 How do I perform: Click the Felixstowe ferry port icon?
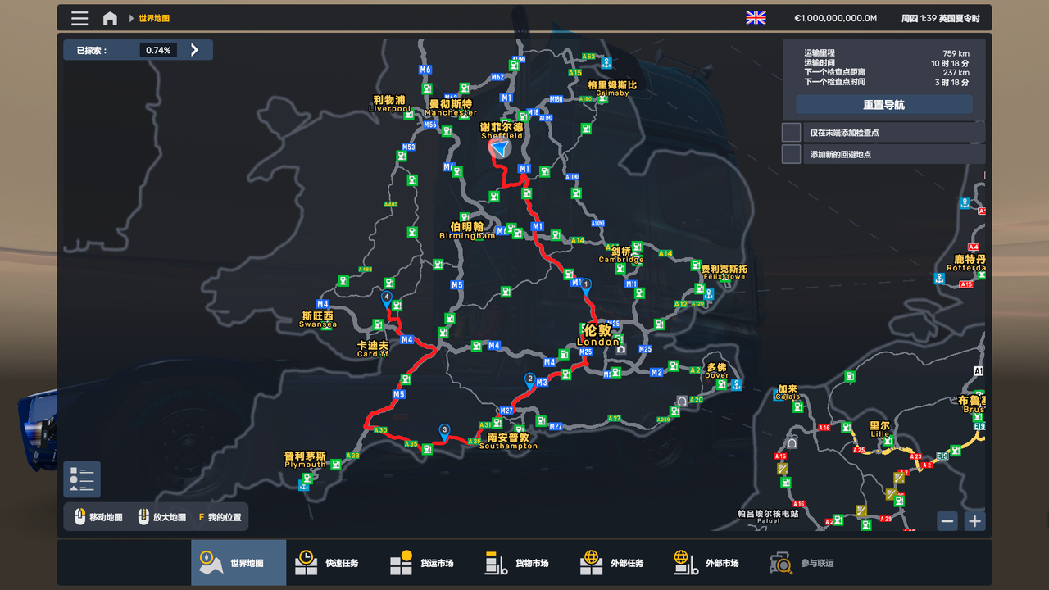tap(709, 293)
